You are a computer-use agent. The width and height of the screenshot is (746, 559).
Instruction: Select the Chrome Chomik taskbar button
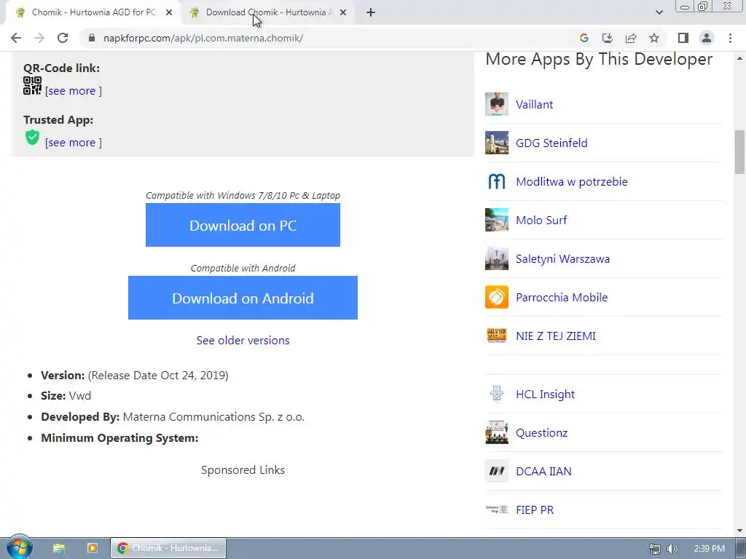(168, 548)
